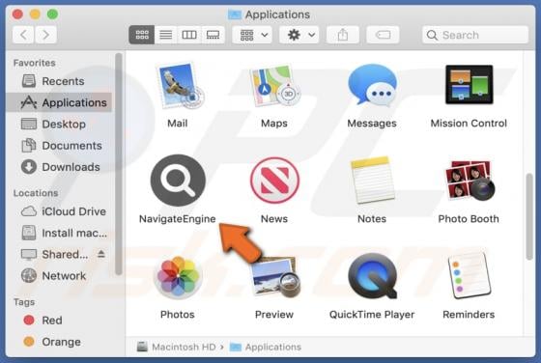This screenshot has height=363, width=541.
Task: Click the Favorites section header
Action: point(35,63)
